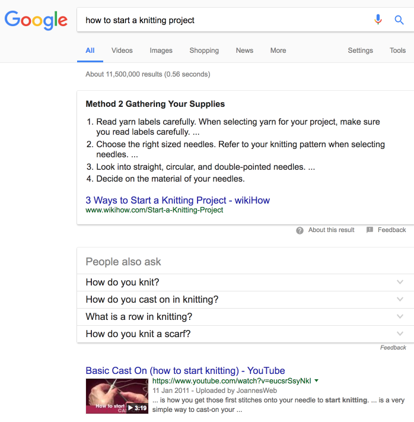Click step 'Look into straight, circular, and double-pointed needles'
The width and height of the screenshot is (414, 422).
[x=206, y=167]
